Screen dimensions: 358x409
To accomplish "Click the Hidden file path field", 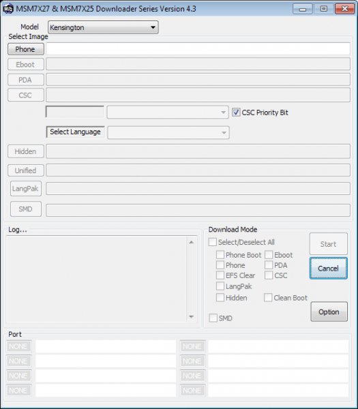I will pyautogui.click(x=198, y=151).
